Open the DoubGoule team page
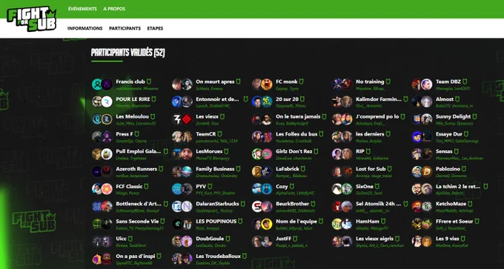 tap(210, 239)
